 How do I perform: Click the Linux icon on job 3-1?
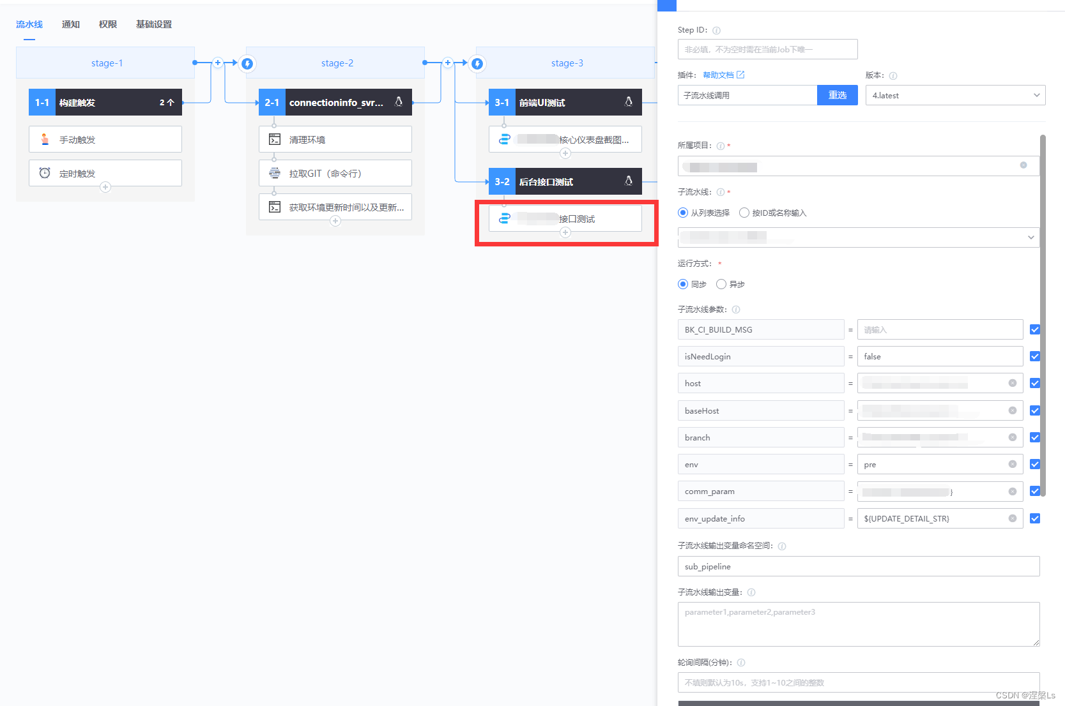629,101
